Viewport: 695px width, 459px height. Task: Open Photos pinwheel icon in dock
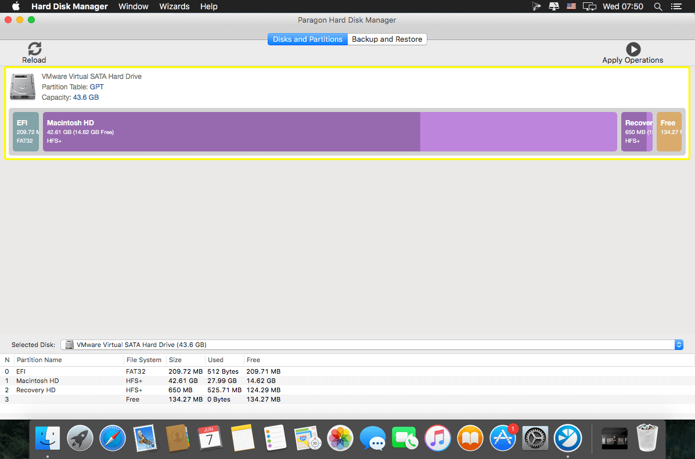[340, 438]
